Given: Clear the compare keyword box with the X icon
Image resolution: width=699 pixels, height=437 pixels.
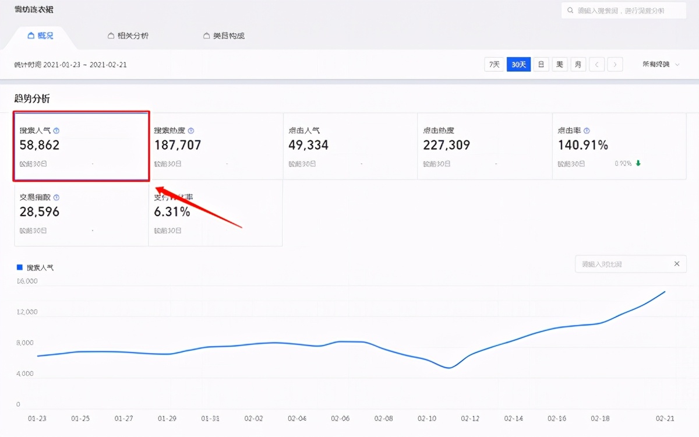Looking at the screenshot, I should click(676, 264).
